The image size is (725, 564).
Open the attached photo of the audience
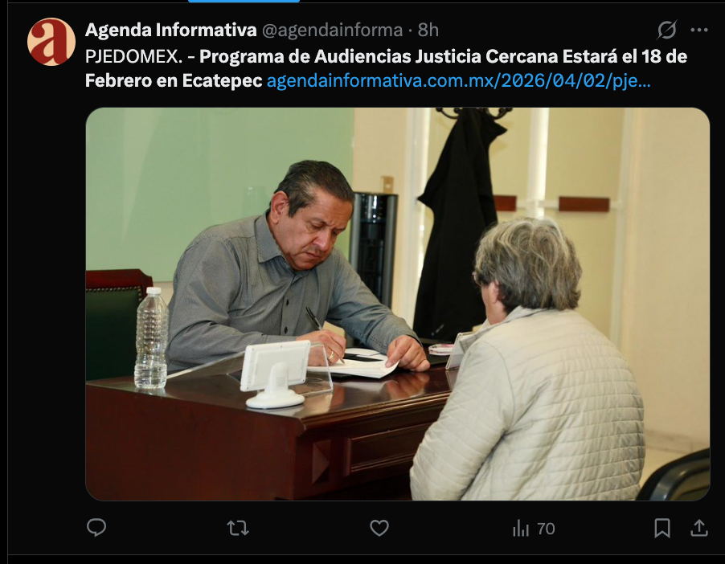click(398, 304)
